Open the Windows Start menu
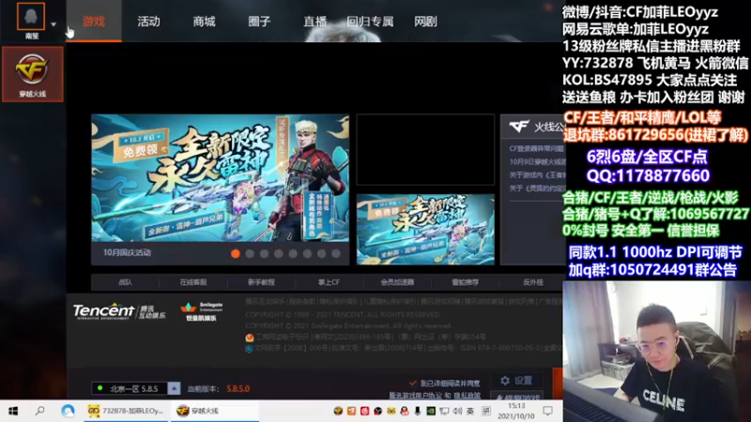The height and width of the screenshot is (422, 751). click(13, 411)
